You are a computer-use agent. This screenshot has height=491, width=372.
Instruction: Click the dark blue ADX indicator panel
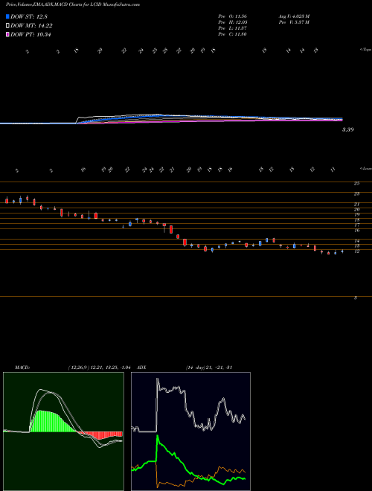point(190,431)
